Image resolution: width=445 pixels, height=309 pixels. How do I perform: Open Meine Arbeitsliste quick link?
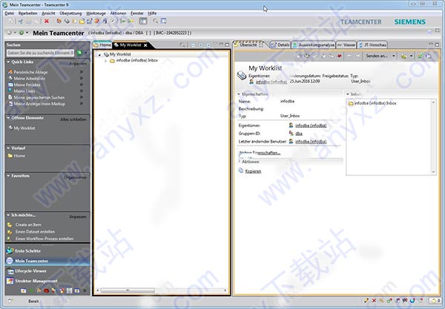[30, 79]
